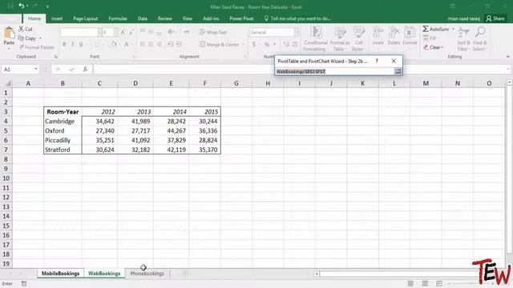Expand the AutoSum dropdown arrow
513x288 pixels.
tap(454, 29)
